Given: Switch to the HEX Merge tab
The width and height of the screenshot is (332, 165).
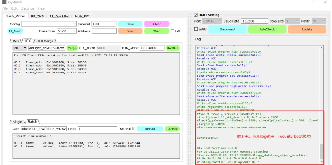Looking at the screenshot, I should (x=45, y=41).
